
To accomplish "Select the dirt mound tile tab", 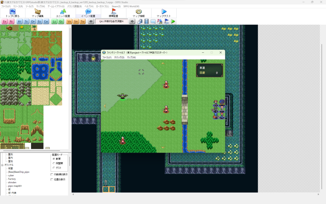I will (10, 28).
